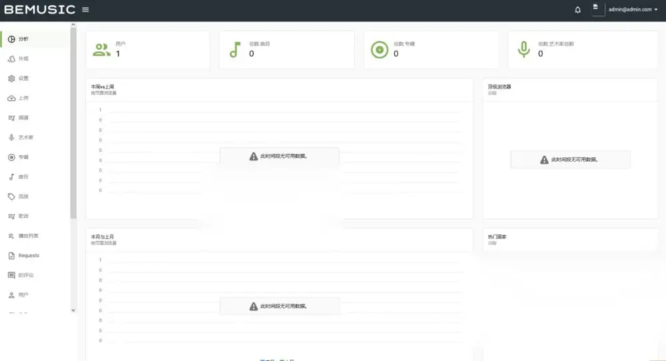Click the no-data message in 顶级浏览器 panel
The height and width of the screenshot is (361, 666).
click(x=574, y=160)
